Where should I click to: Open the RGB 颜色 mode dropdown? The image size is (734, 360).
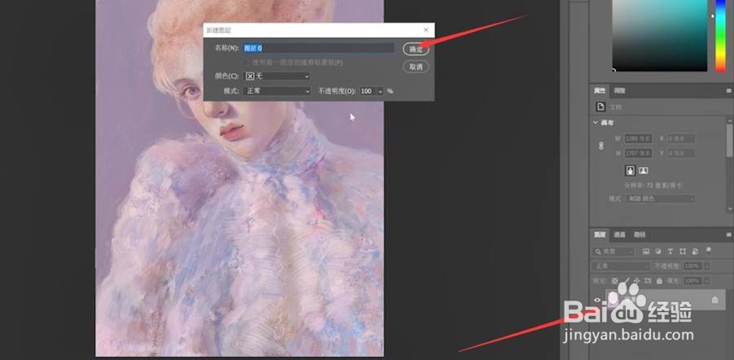[661, 199]
